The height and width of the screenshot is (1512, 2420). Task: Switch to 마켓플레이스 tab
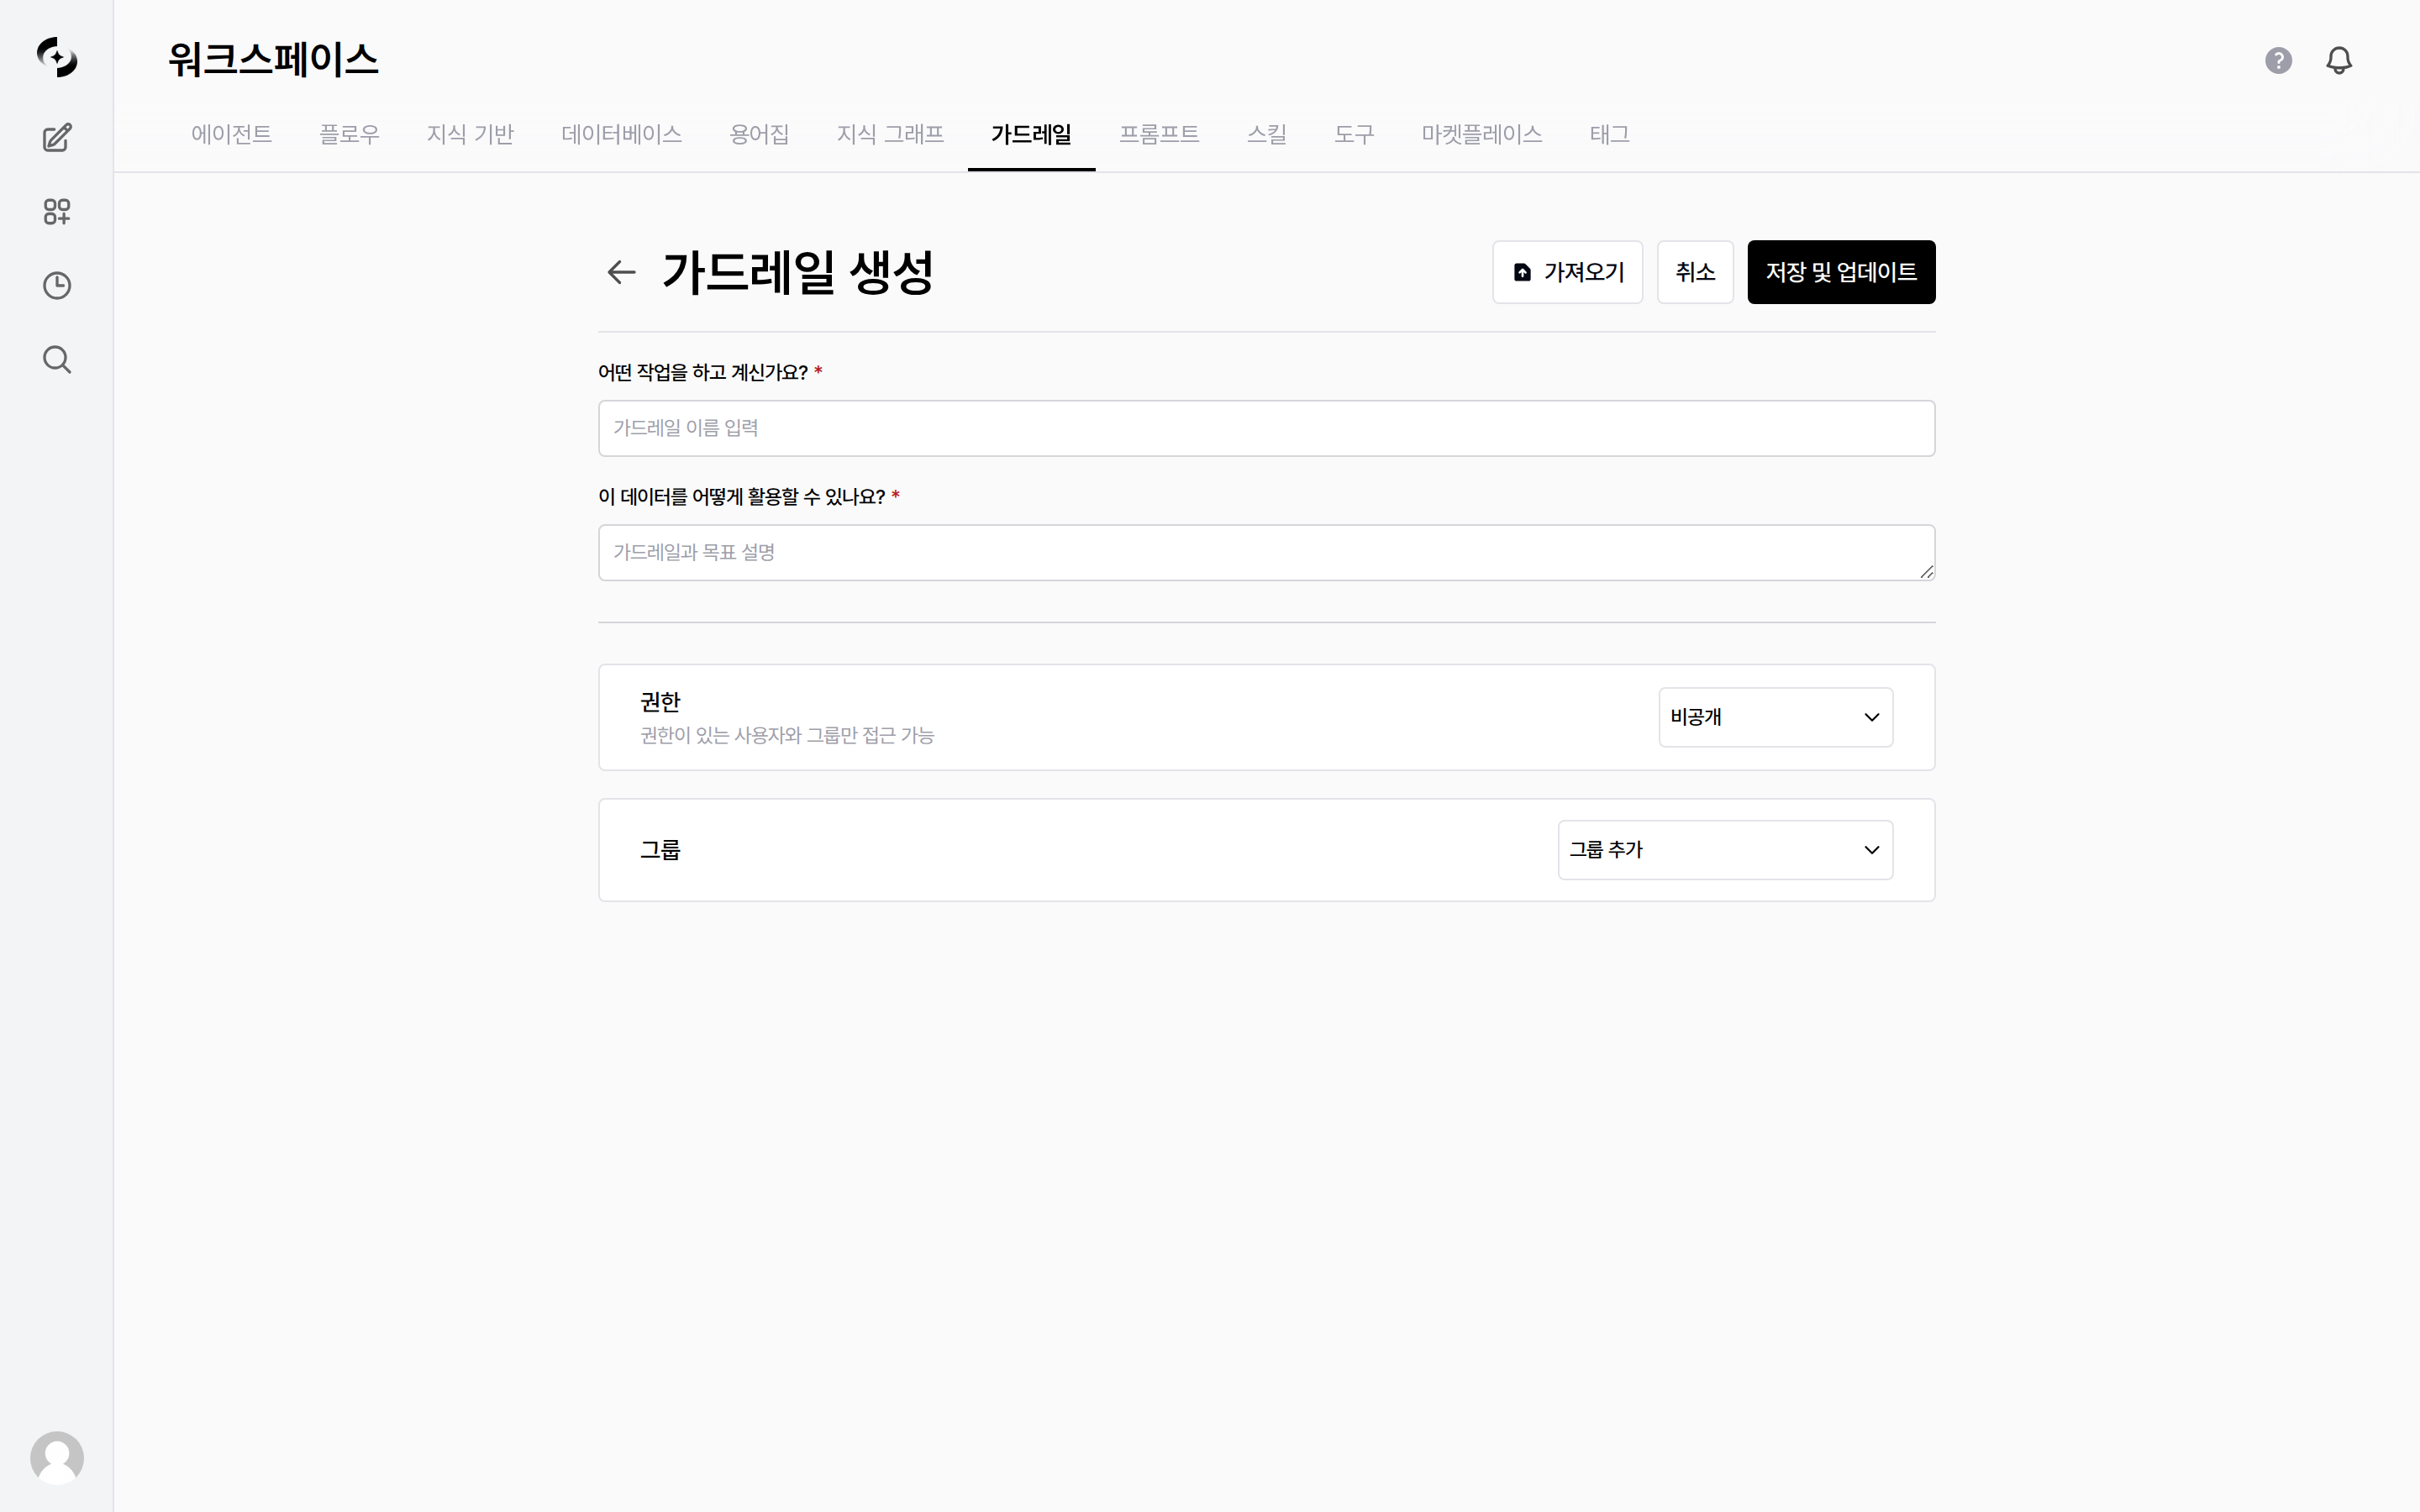pyautogui.click(x=1482, y=134)
